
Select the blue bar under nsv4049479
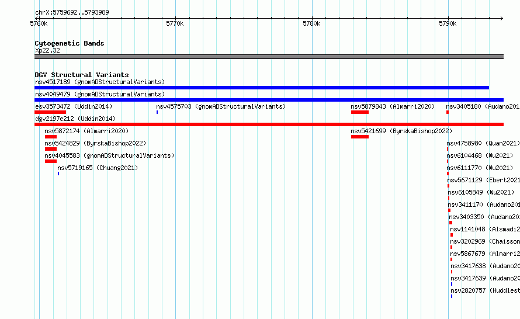(269, 100)
